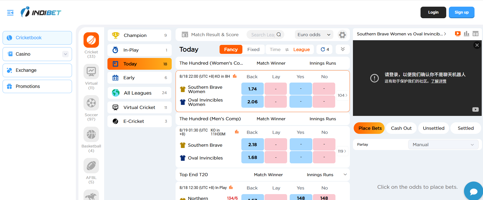This screenshot has width=483, height=200.
Task: Open the E-Cricket category
Action: (139, 121)
